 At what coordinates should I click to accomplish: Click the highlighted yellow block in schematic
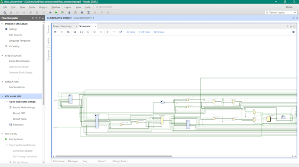coord(269,119)
